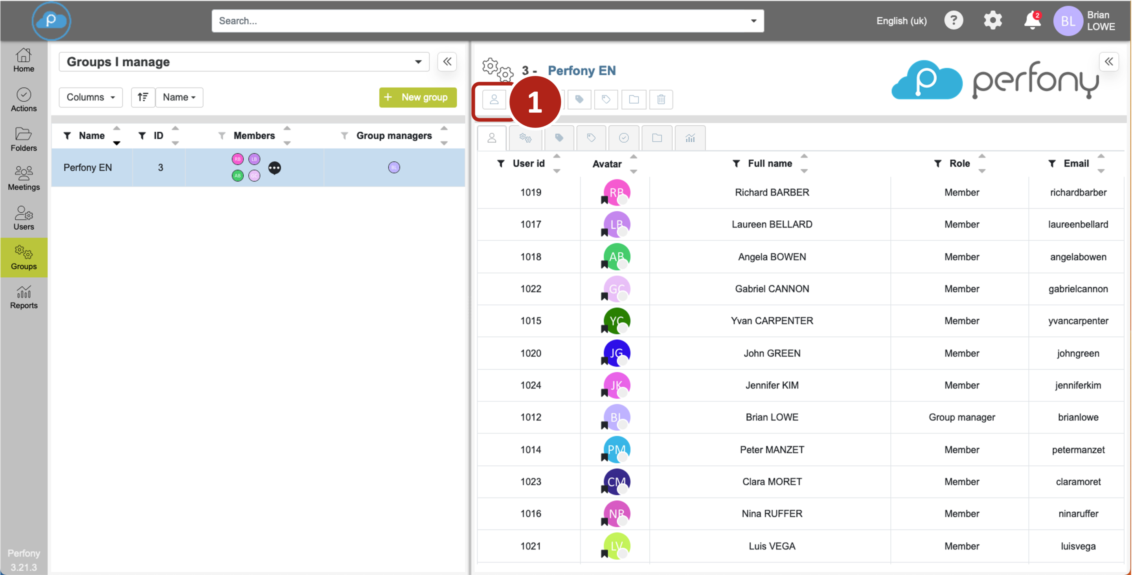Open settings gear in top bar
The image size is (1132, 575).
tap(993, 21)
